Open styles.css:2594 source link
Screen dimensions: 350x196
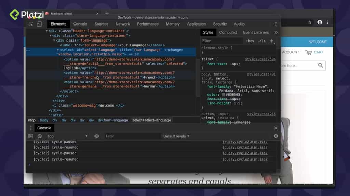pyautogui.click(x=260, y=59)
